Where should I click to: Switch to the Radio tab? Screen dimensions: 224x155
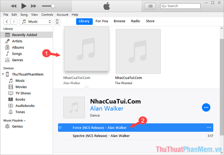tap(136, 21)
